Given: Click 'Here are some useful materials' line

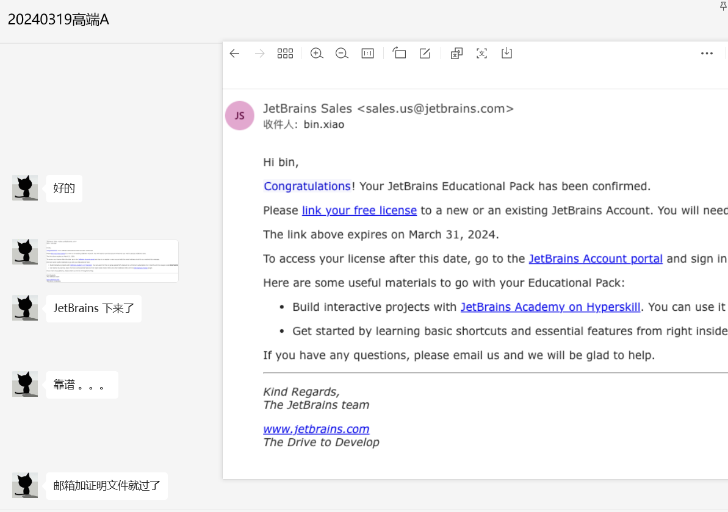Looking at the screenshot, I should pos(444,283).
